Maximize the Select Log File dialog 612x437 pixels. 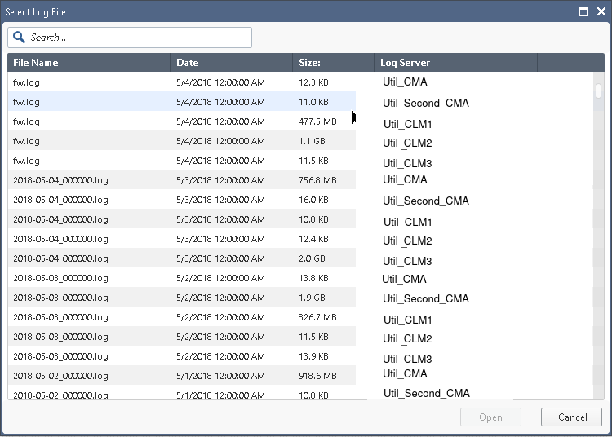(583, 11)
